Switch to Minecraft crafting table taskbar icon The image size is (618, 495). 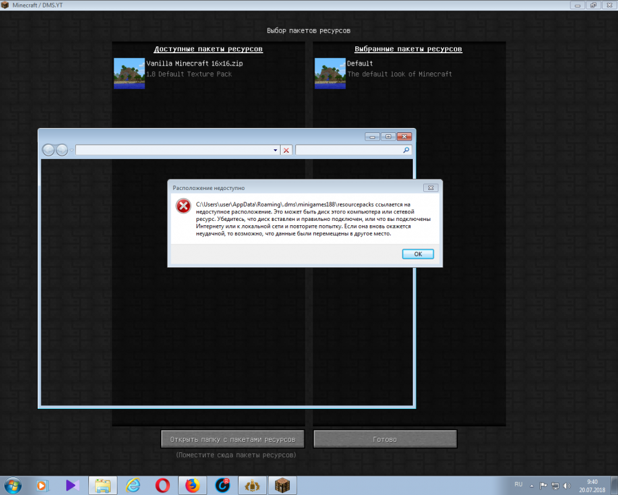pyautogui.click(x=282, y=485)
